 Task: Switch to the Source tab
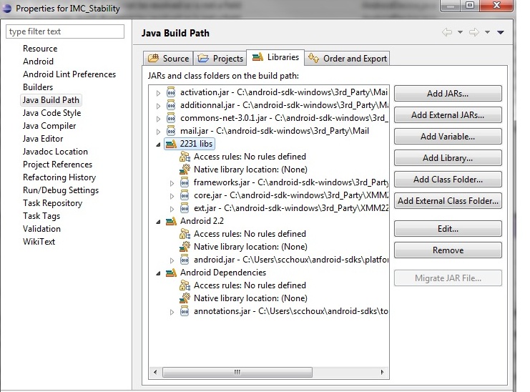pos(169,59)
